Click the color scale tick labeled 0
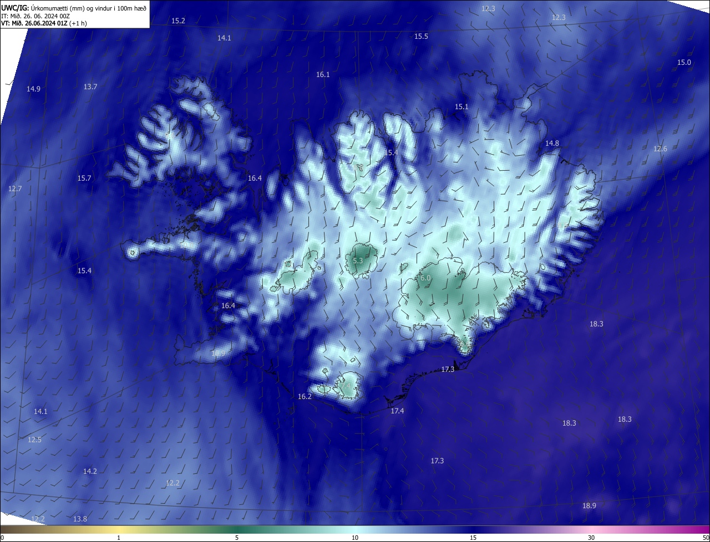 click(2, 538)
